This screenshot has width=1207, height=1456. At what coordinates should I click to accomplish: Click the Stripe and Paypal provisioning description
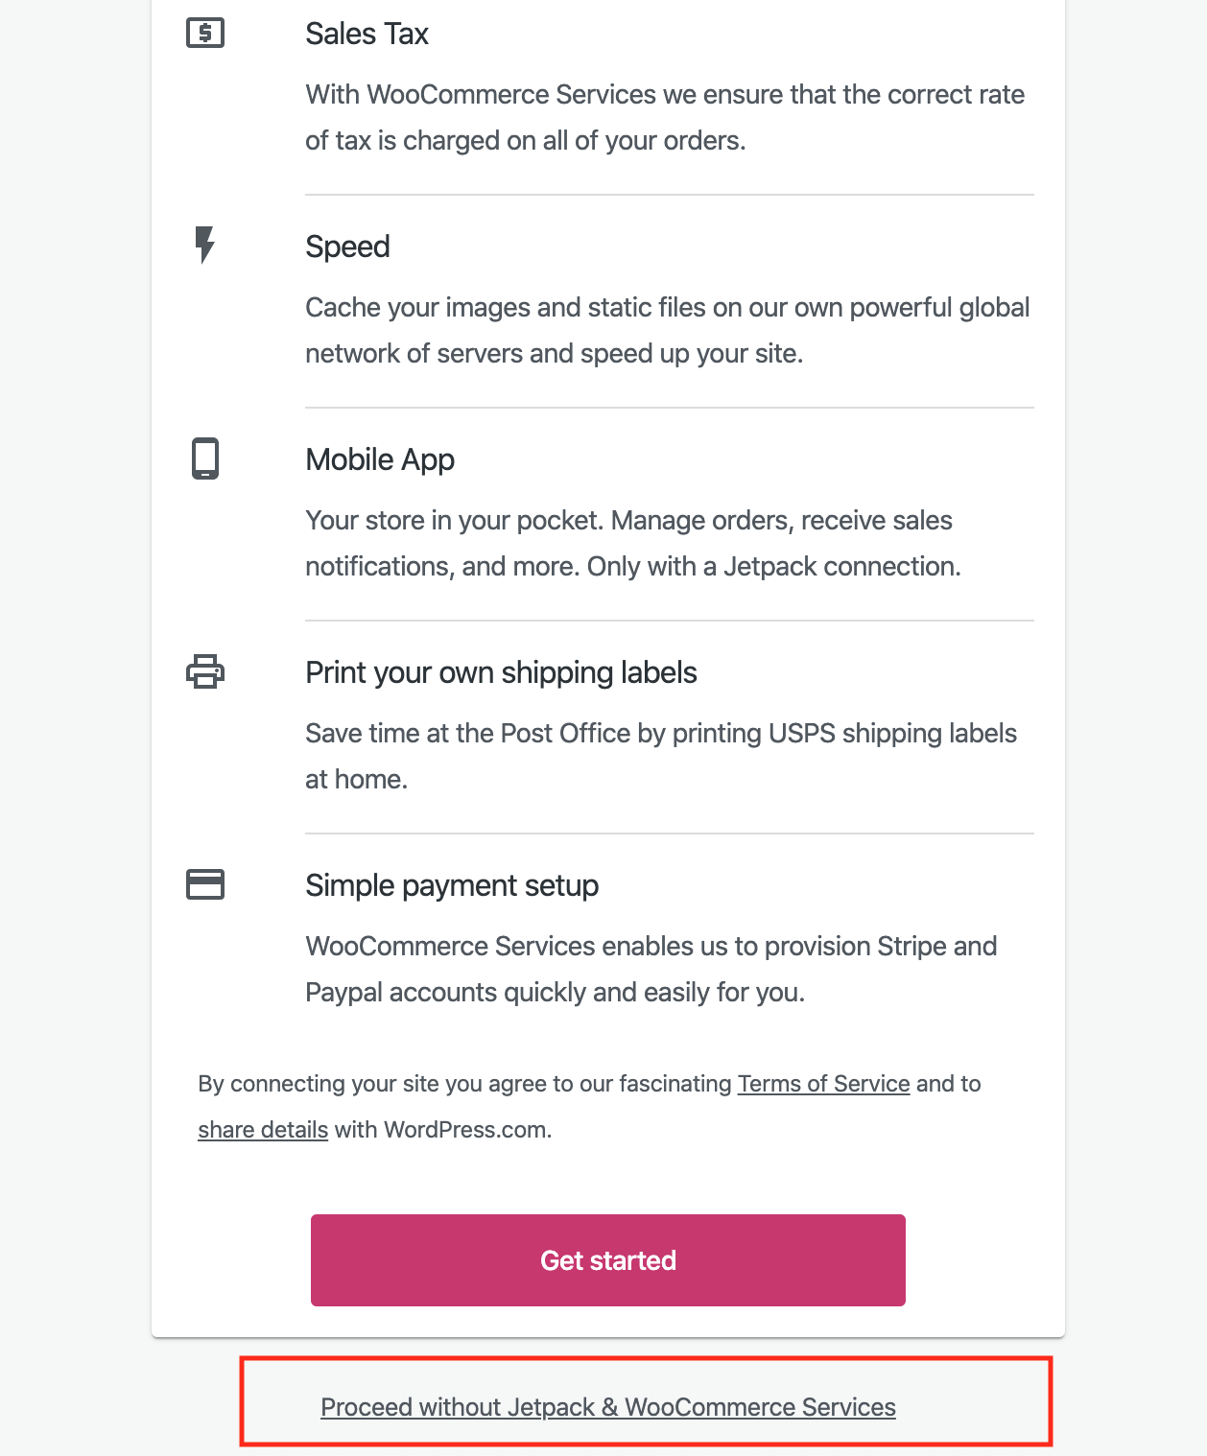[651, 969]
